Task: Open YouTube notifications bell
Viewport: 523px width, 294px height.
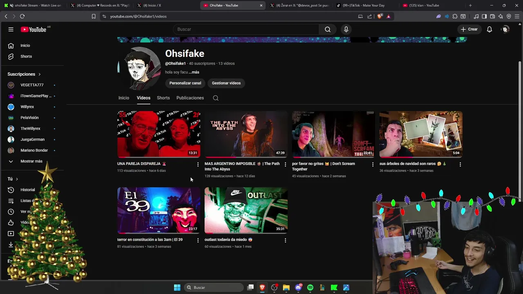Action: click(489, 29)
